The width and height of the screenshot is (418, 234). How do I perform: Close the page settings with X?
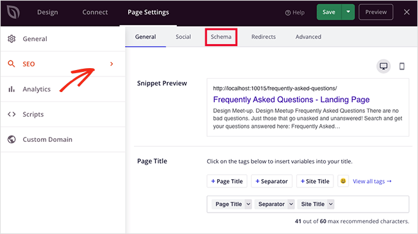click(407, 12)
